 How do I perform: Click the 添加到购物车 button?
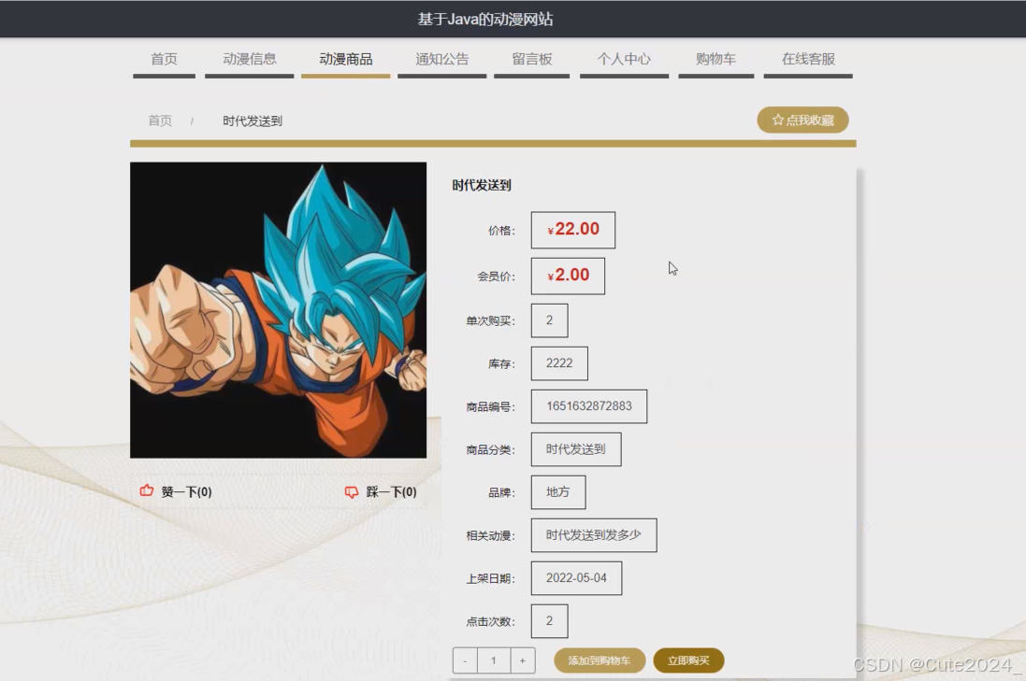pos(599,660)
